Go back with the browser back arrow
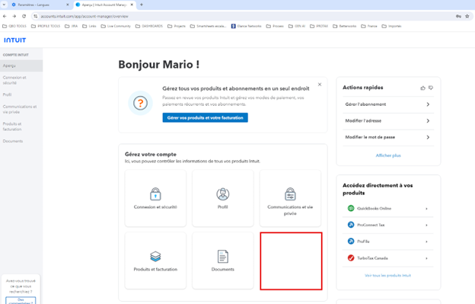 tap(5, 16)
